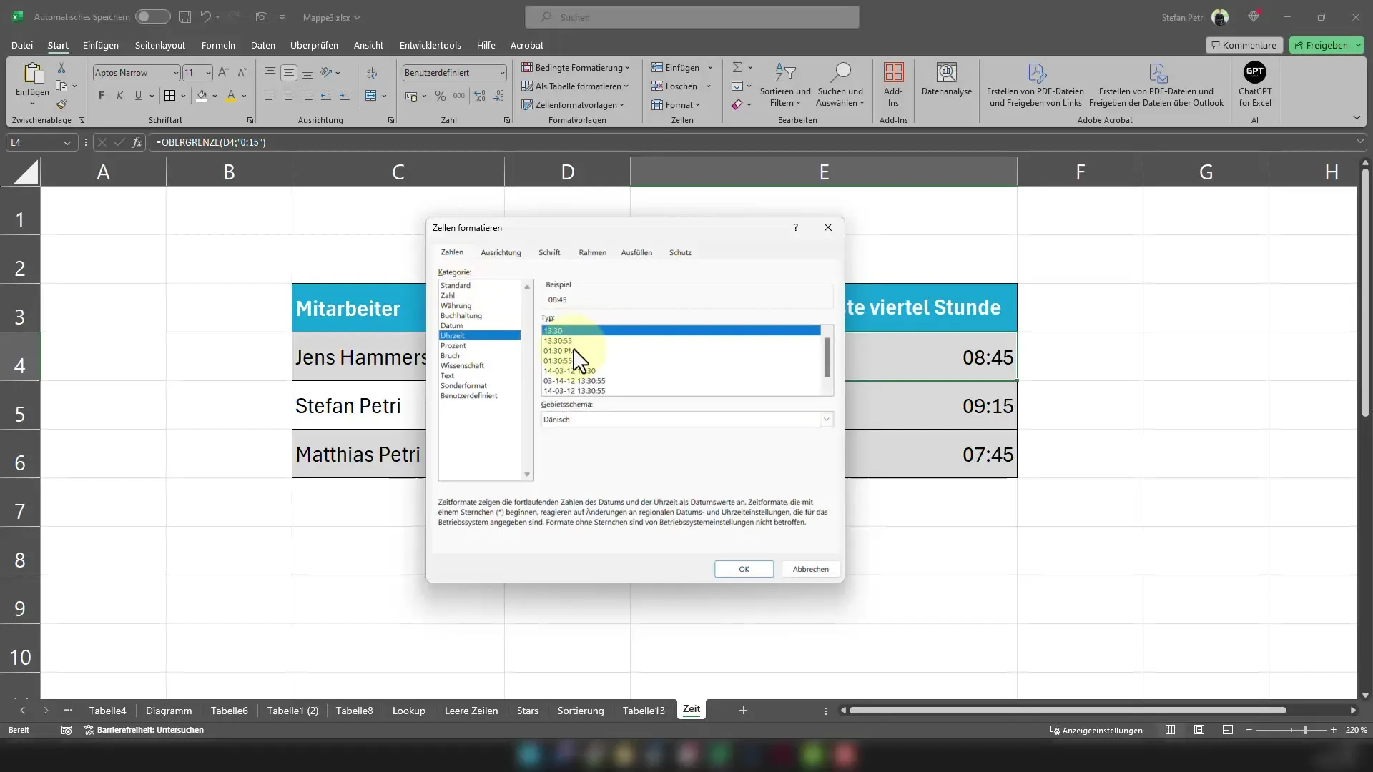Click the Freigeben button
The height and width of the screenshot is (772, 1373).
pos(1327,45)
